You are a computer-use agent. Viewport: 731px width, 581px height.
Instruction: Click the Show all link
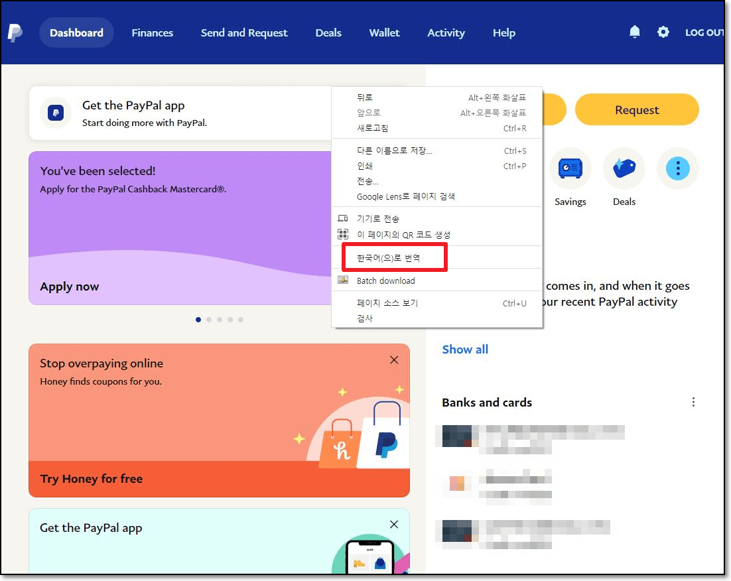465,350
